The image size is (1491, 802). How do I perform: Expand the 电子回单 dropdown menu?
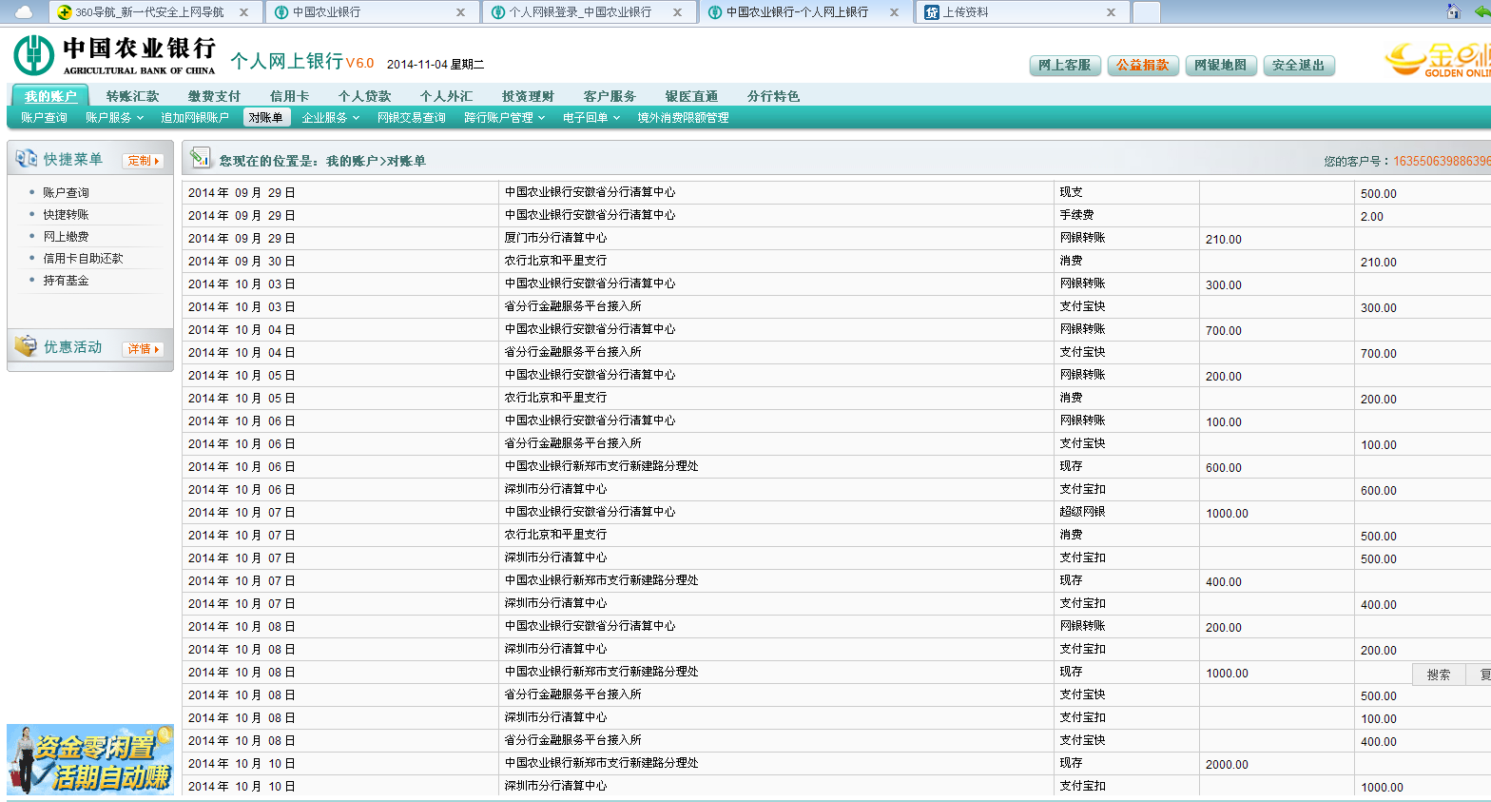click(591, 118)
